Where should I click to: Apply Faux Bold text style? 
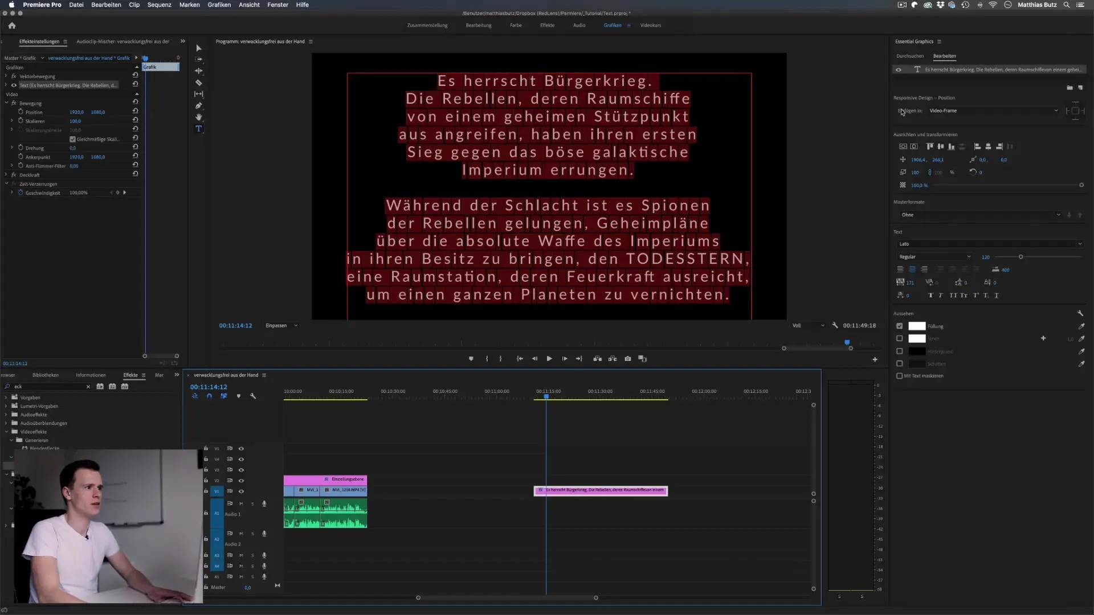point(930,296)
